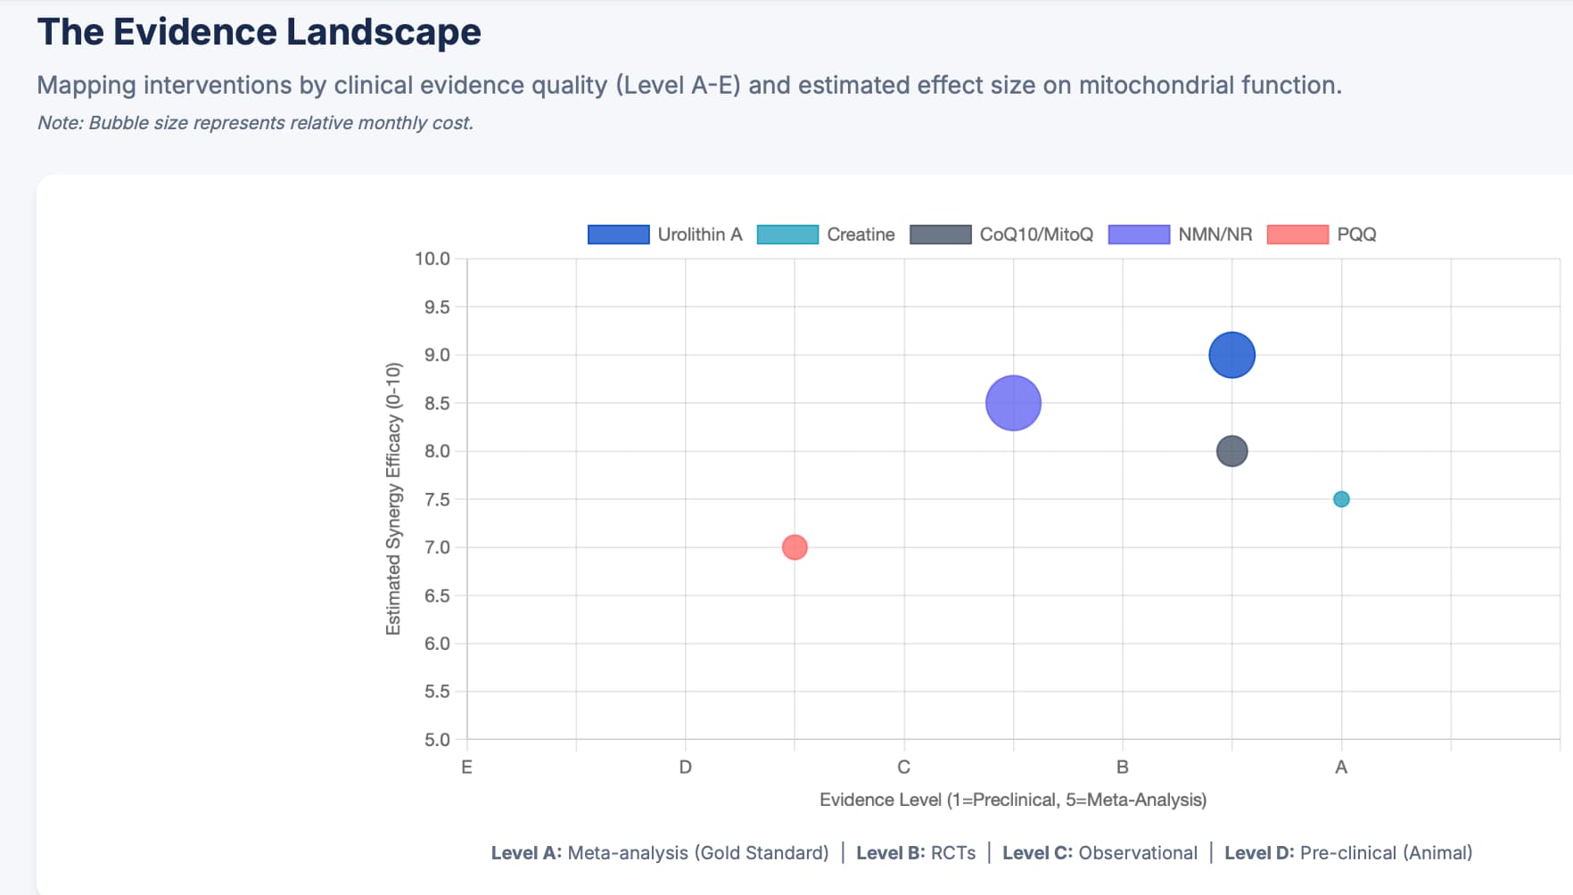Screen dimensions: 1573x895
Task: Click the Urolithin A legend color swatch
Action: pyautogui.click(x=618, y=234)
